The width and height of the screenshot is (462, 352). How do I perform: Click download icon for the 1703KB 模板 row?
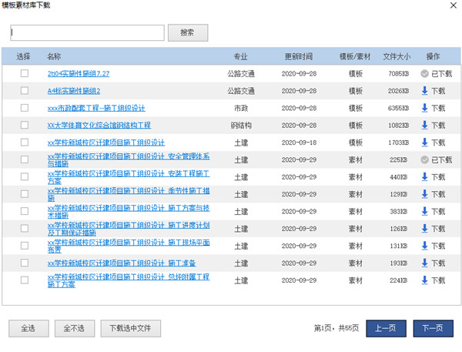click(x=424, y=142)
